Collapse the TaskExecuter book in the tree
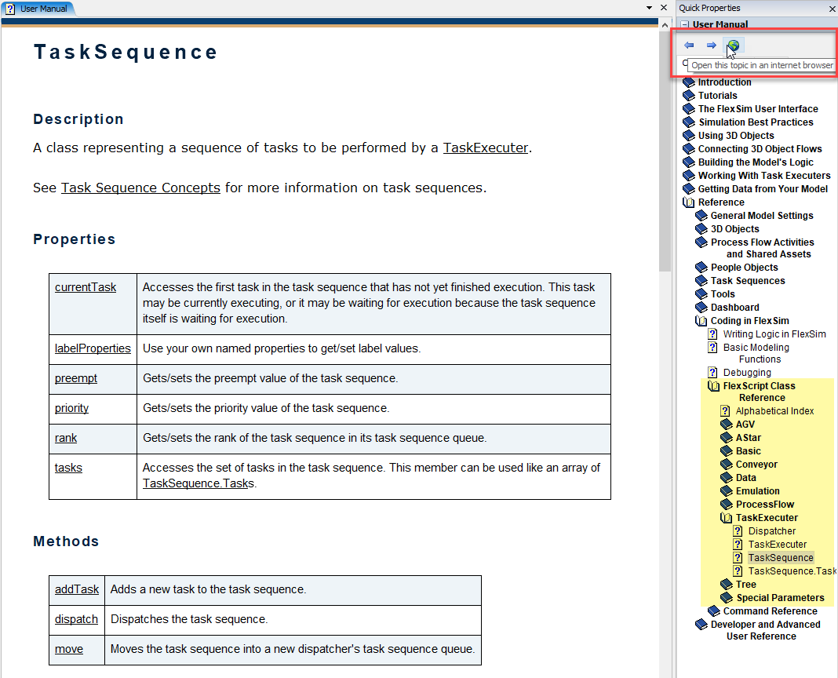838x678 pixels. [727, 518]
